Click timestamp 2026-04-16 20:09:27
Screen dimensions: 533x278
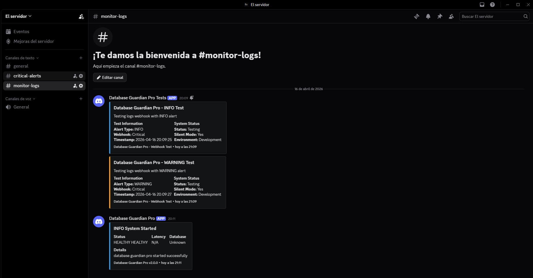(153, 195)
